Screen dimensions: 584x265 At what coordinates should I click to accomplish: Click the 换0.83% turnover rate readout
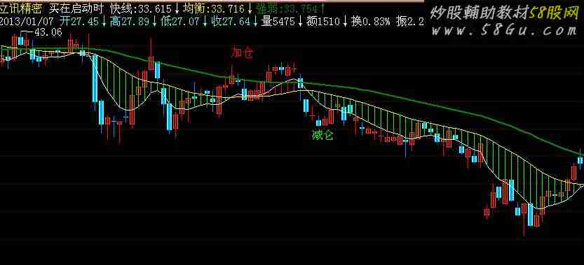click(x=371, y=22)
